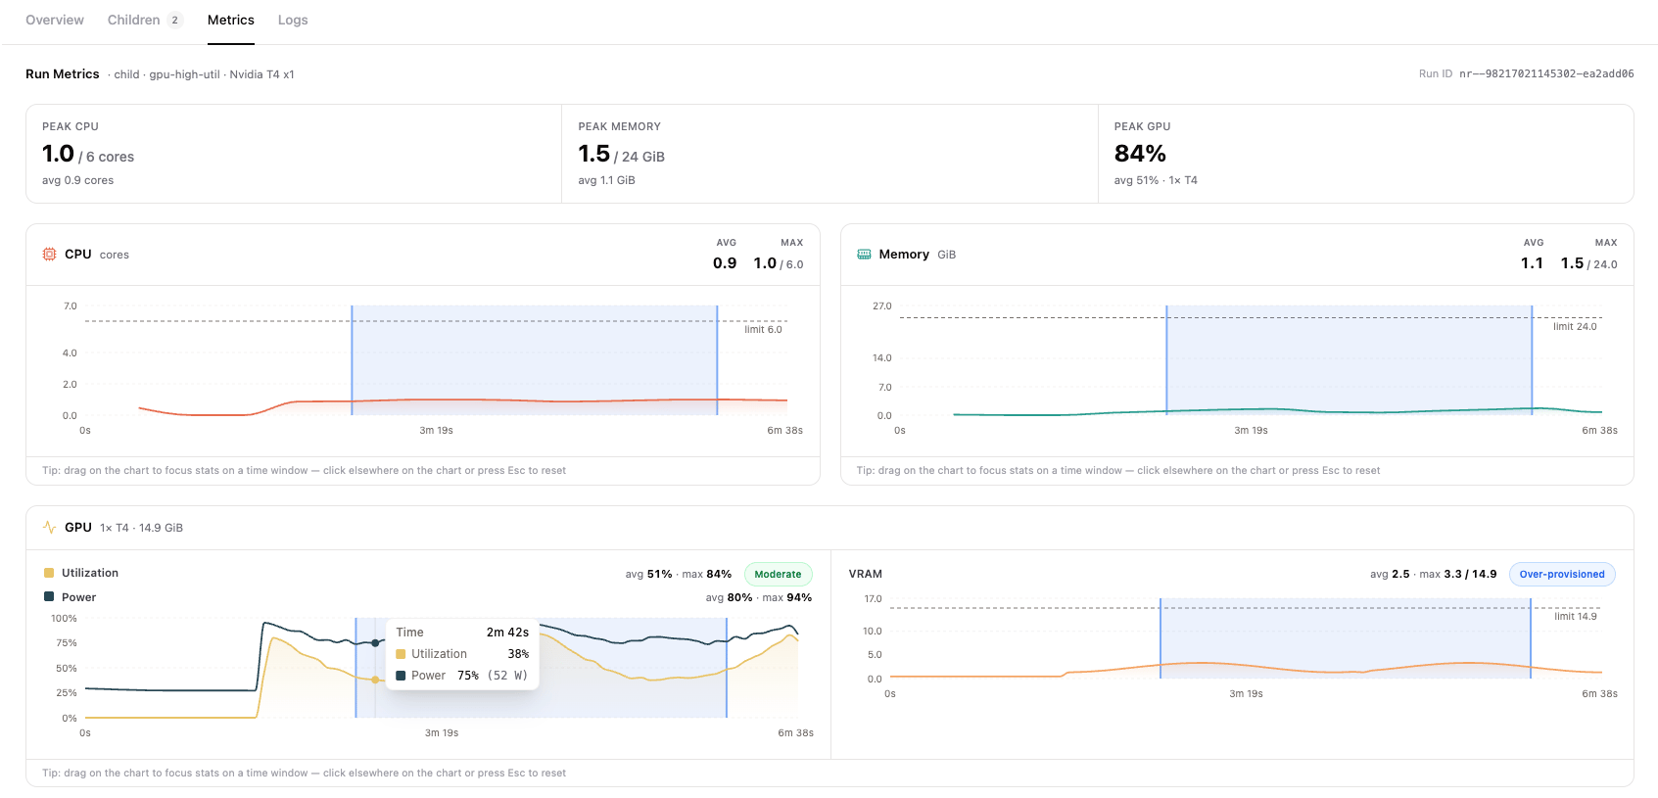Screen dimensions: 1658x798
Task: Toggle the dark Power legend swatch
Action: tap(49, 596)
